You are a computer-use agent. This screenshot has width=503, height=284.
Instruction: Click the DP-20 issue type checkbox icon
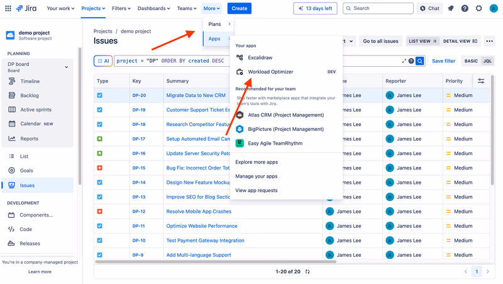100,96
